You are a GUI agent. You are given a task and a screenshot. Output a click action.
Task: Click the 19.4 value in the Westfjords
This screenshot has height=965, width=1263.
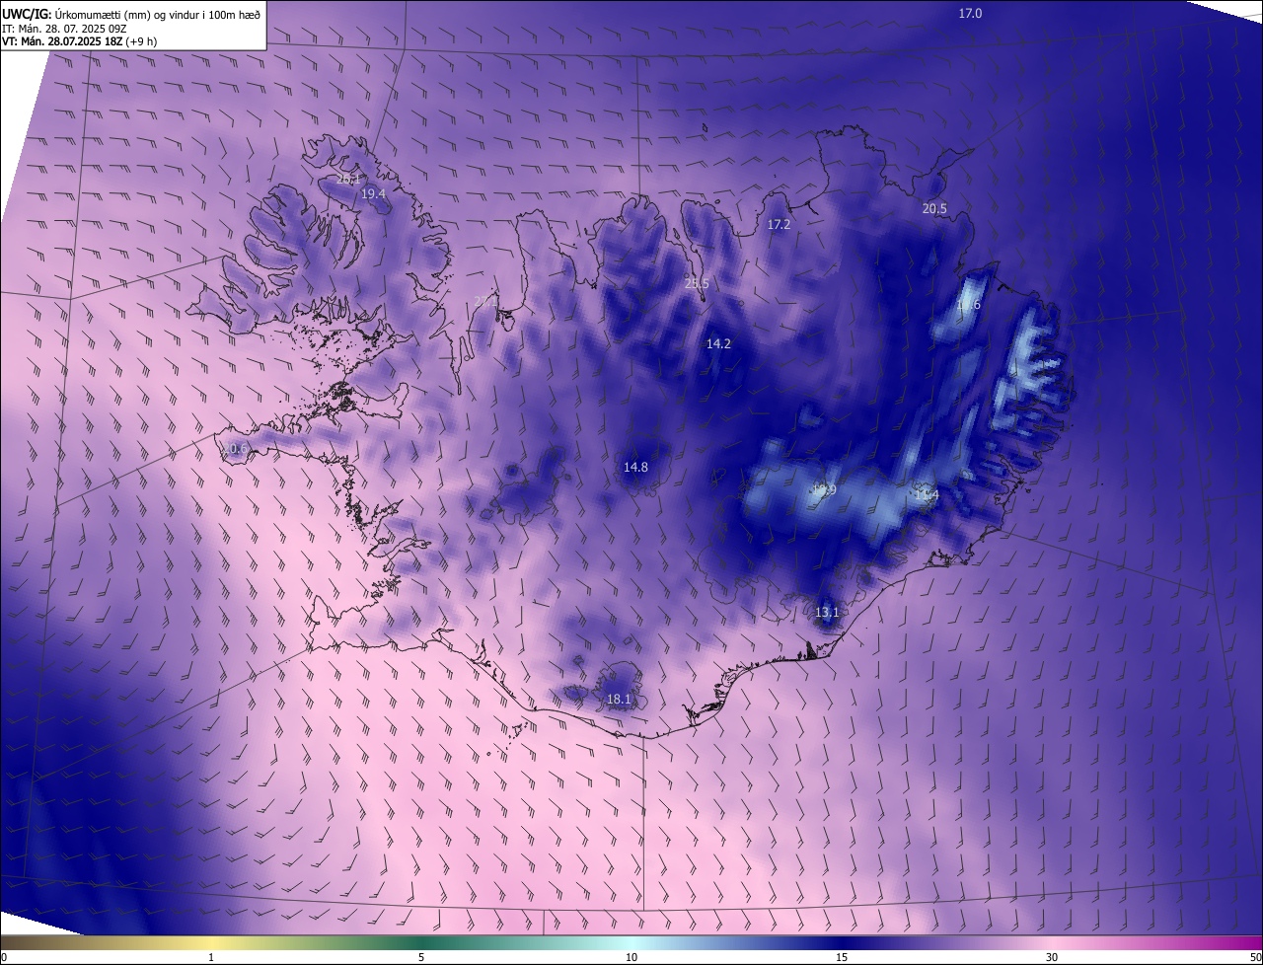pyautogui.click(x=373, y=194)
